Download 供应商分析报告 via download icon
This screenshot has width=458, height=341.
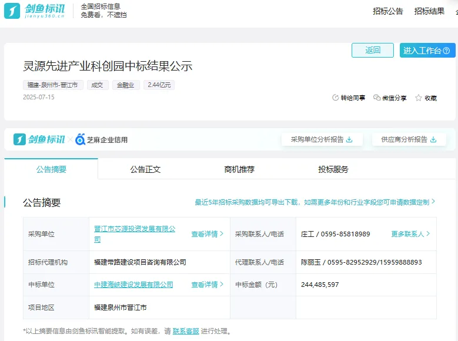coord(433,139)
